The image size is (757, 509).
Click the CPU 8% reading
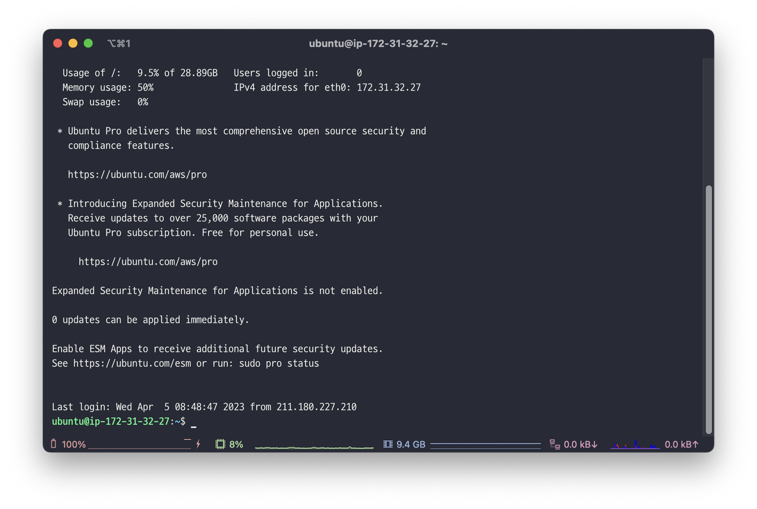[236, 444]
